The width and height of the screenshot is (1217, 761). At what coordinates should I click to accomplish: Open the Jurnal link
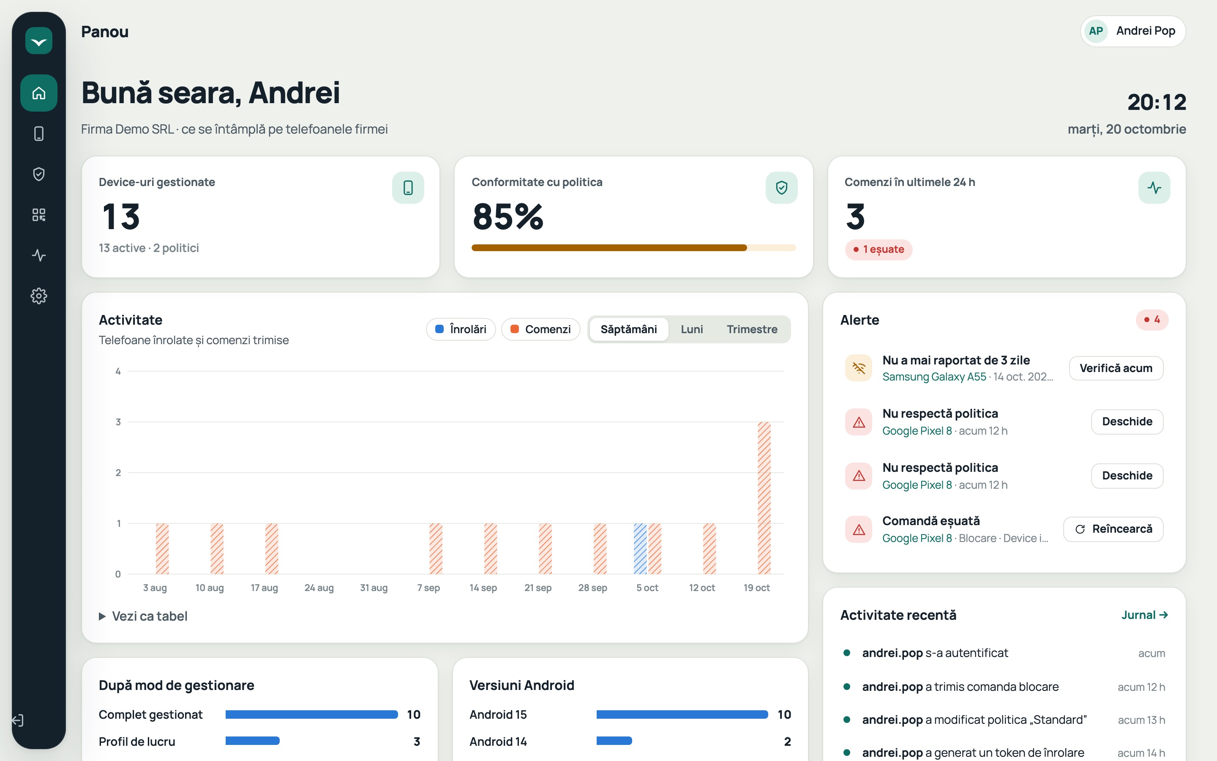1145,615
